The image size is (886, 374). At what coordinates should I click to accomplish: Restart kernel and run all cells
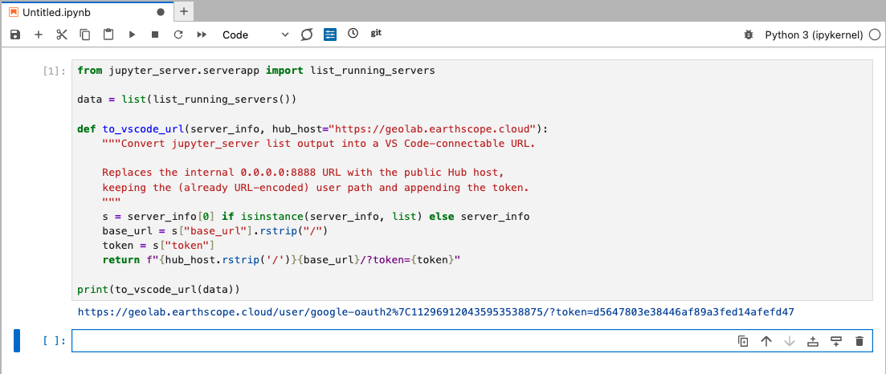point(202,35)
